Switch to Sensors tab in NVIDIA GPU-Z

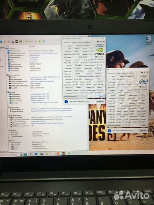(75, 43)
